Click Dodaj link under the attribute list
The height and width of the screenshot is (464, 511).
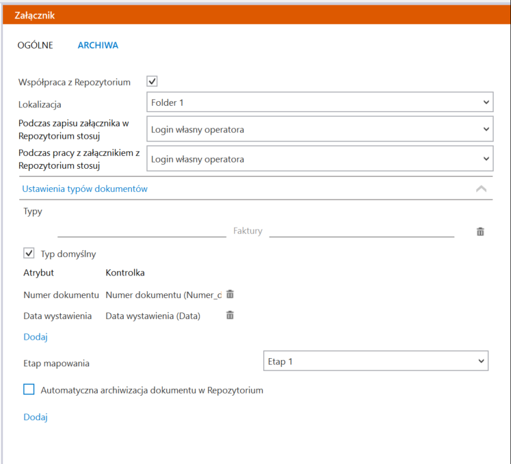coord(36,337)
